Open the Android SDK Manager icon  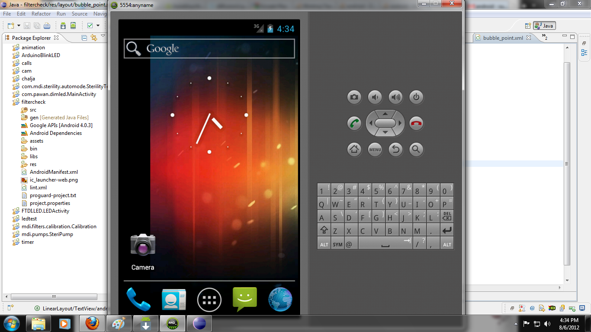pyautogui.click(x=63, y=26)
